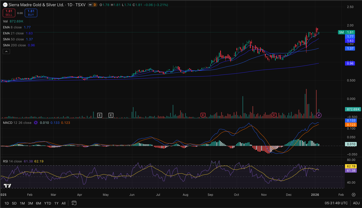Click the 1.81 BUY button

(x=31, y=13)
